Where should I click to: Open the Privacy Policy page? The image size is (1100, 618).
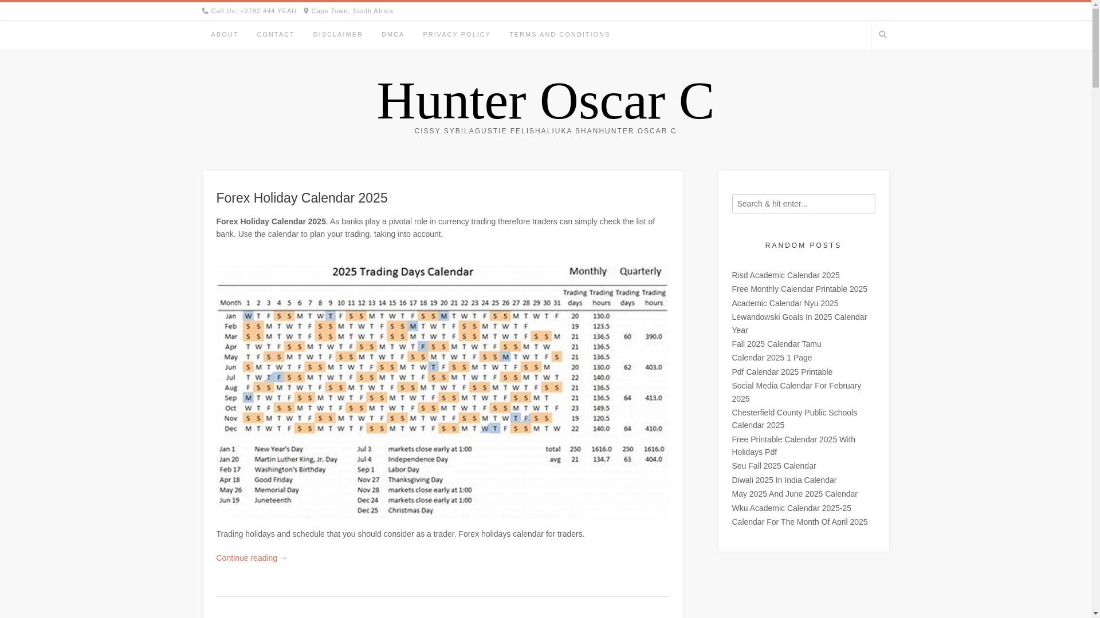click(457, 35)
